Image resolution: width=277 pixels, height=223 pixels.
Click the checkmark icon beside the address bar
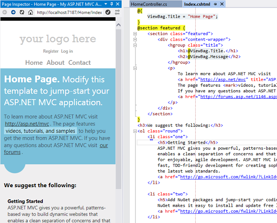coord(108,12)
